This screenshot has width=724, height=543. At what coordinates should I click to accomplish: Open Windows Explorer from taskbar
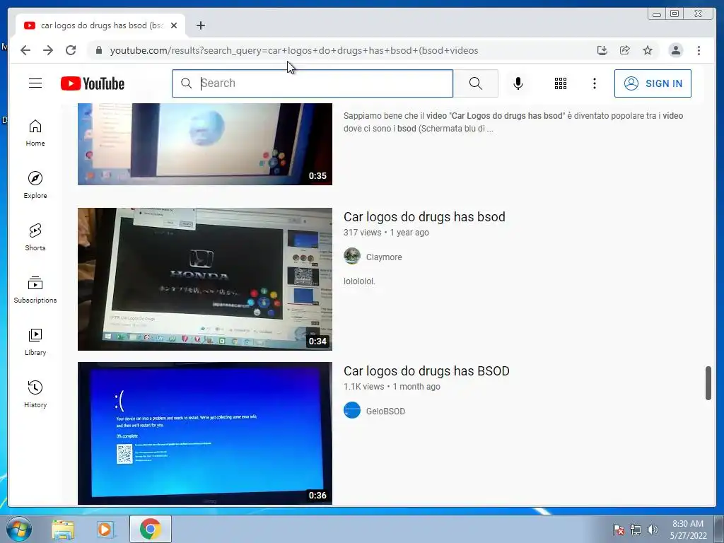(63, 529)
